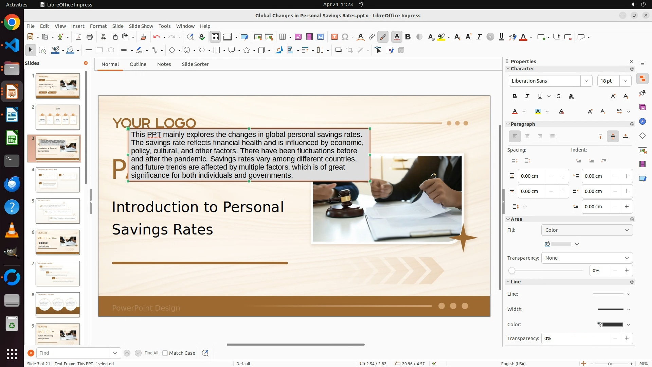Collapse the Paragraph section
The width and height of the screenshot is (652, 367).
tap(508, 124)
